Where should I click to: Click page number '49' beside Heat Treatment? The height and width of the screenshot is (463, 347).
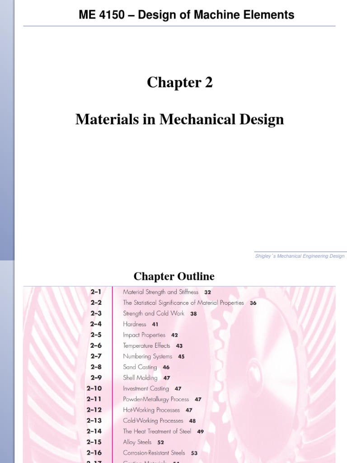tap(200, 431)
